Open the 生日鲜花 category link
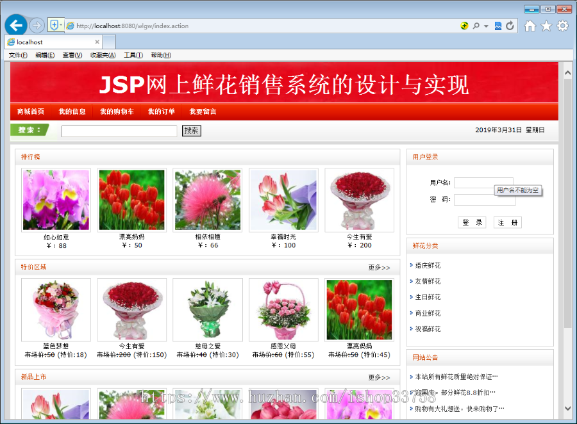Viewport: 577px width, 424px height. click(x=427, y=297)
